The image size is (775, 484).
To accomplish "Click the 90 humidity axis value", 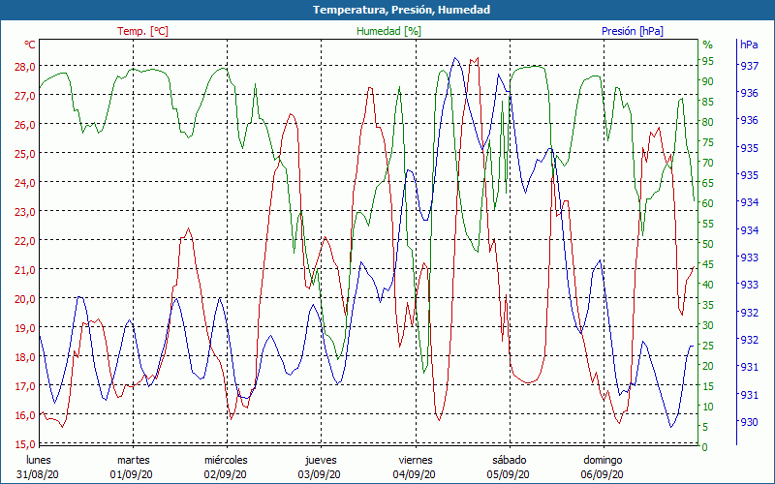I will coord(708,81).
